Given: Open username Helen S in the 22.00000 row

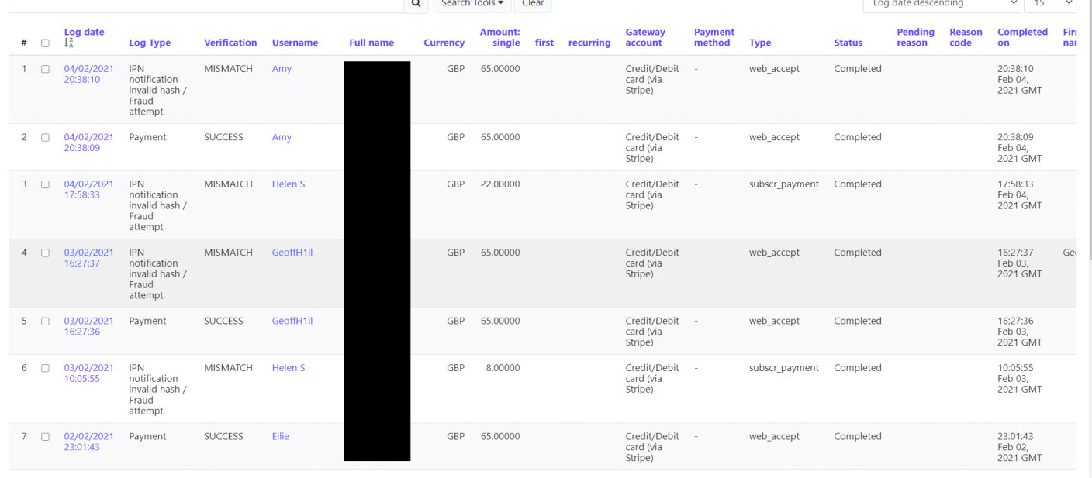Looking at the screenshot, I should (289, 184).
